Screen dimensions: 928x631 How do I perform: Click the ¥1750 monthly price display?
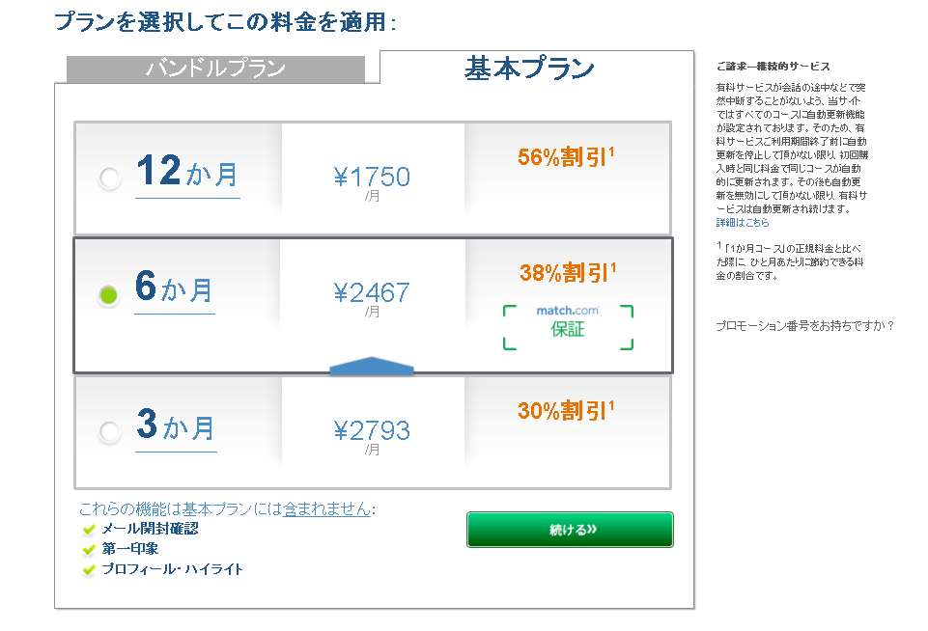(372, 174)
